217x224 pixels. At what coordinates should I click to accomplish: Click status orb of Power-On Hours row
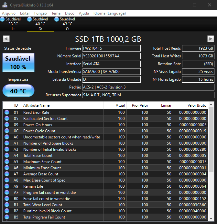(7, 124)
